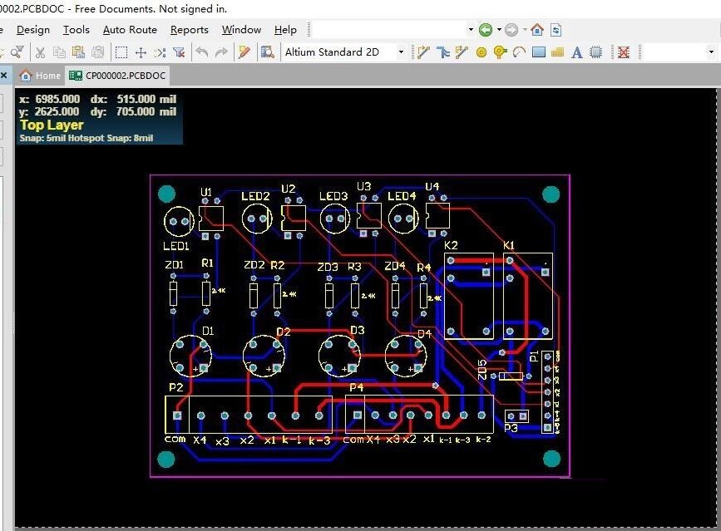This screenshot has width=721, height=531.
Task: Click the Cut scissors icon
Action: coord(40,52)
